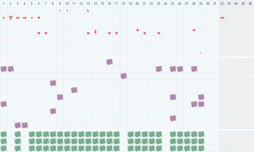The height and width of the screenshot is (152, 254).
Task: Click the lower purple scribble on day 28
Action: coord(194,104)
